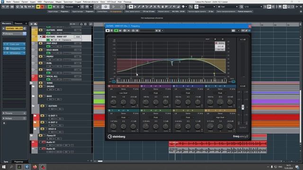Open the grid type Такт dropdown
The width and height of the screenshot is (303, 170).
pos(228,7)
